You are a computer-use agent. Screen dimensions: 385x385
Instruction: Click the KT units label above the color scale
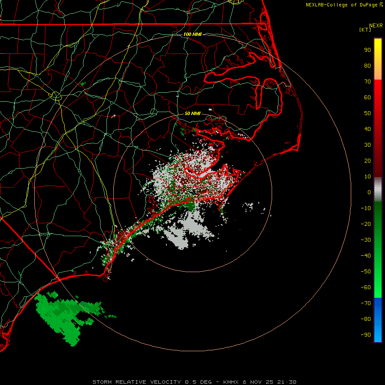365,30
